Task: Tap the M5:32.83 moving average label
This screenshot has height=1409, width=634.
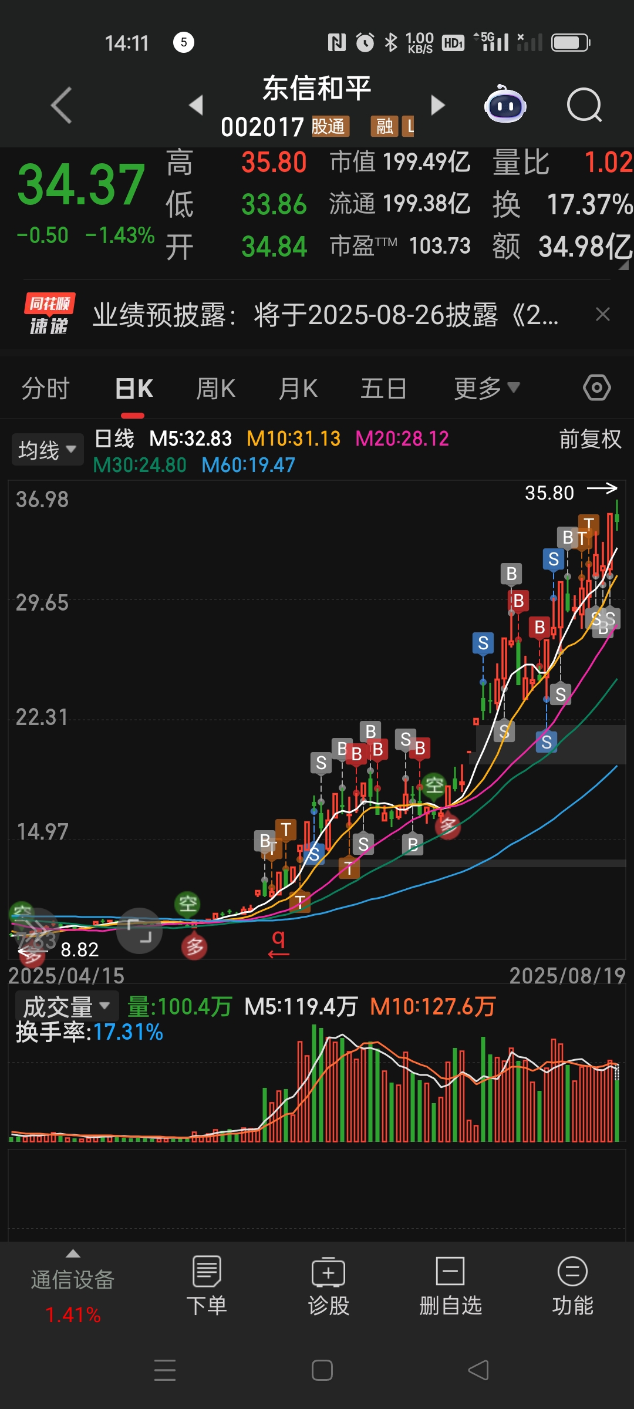Action: (x=190, y=438)
